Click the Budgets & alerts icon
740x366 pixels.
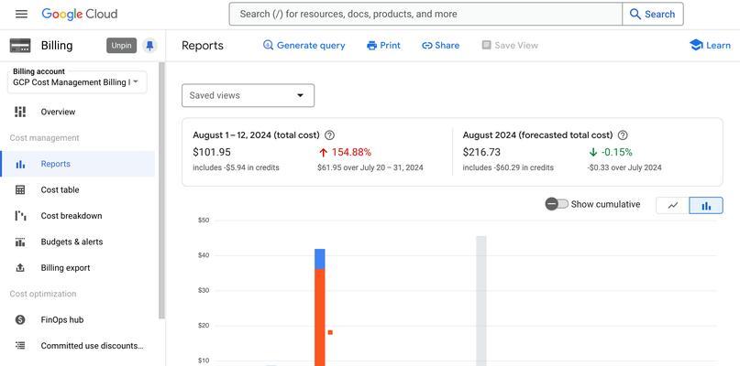click(x=20, y=242)
